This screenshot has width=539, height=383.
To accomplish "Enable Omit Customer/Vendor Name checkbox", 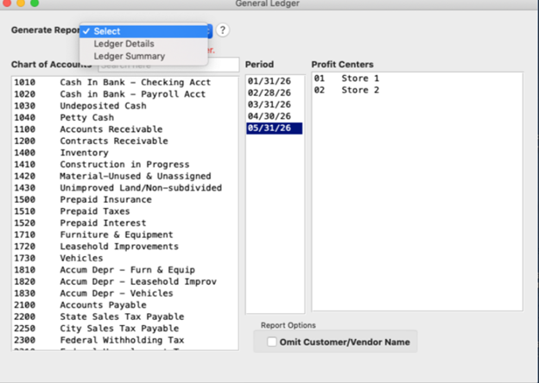I will pyautogui.click(x=272, y=342).
